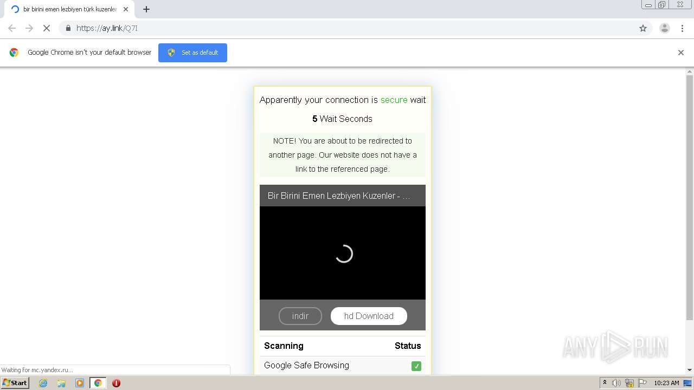The height and width of the screenshot is (390, 694).
Task: Click the 'indir' button
Action: click(x=300, y=316)
